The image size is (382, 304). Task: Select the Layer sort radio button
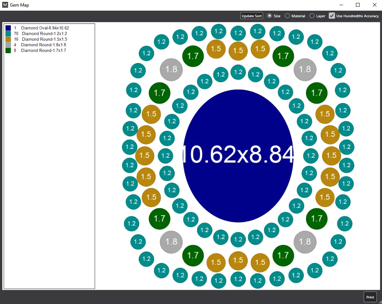coord(312,16)
